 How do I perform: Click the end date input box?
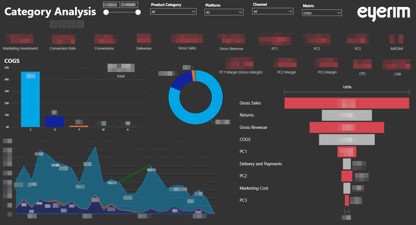point(129,5)
